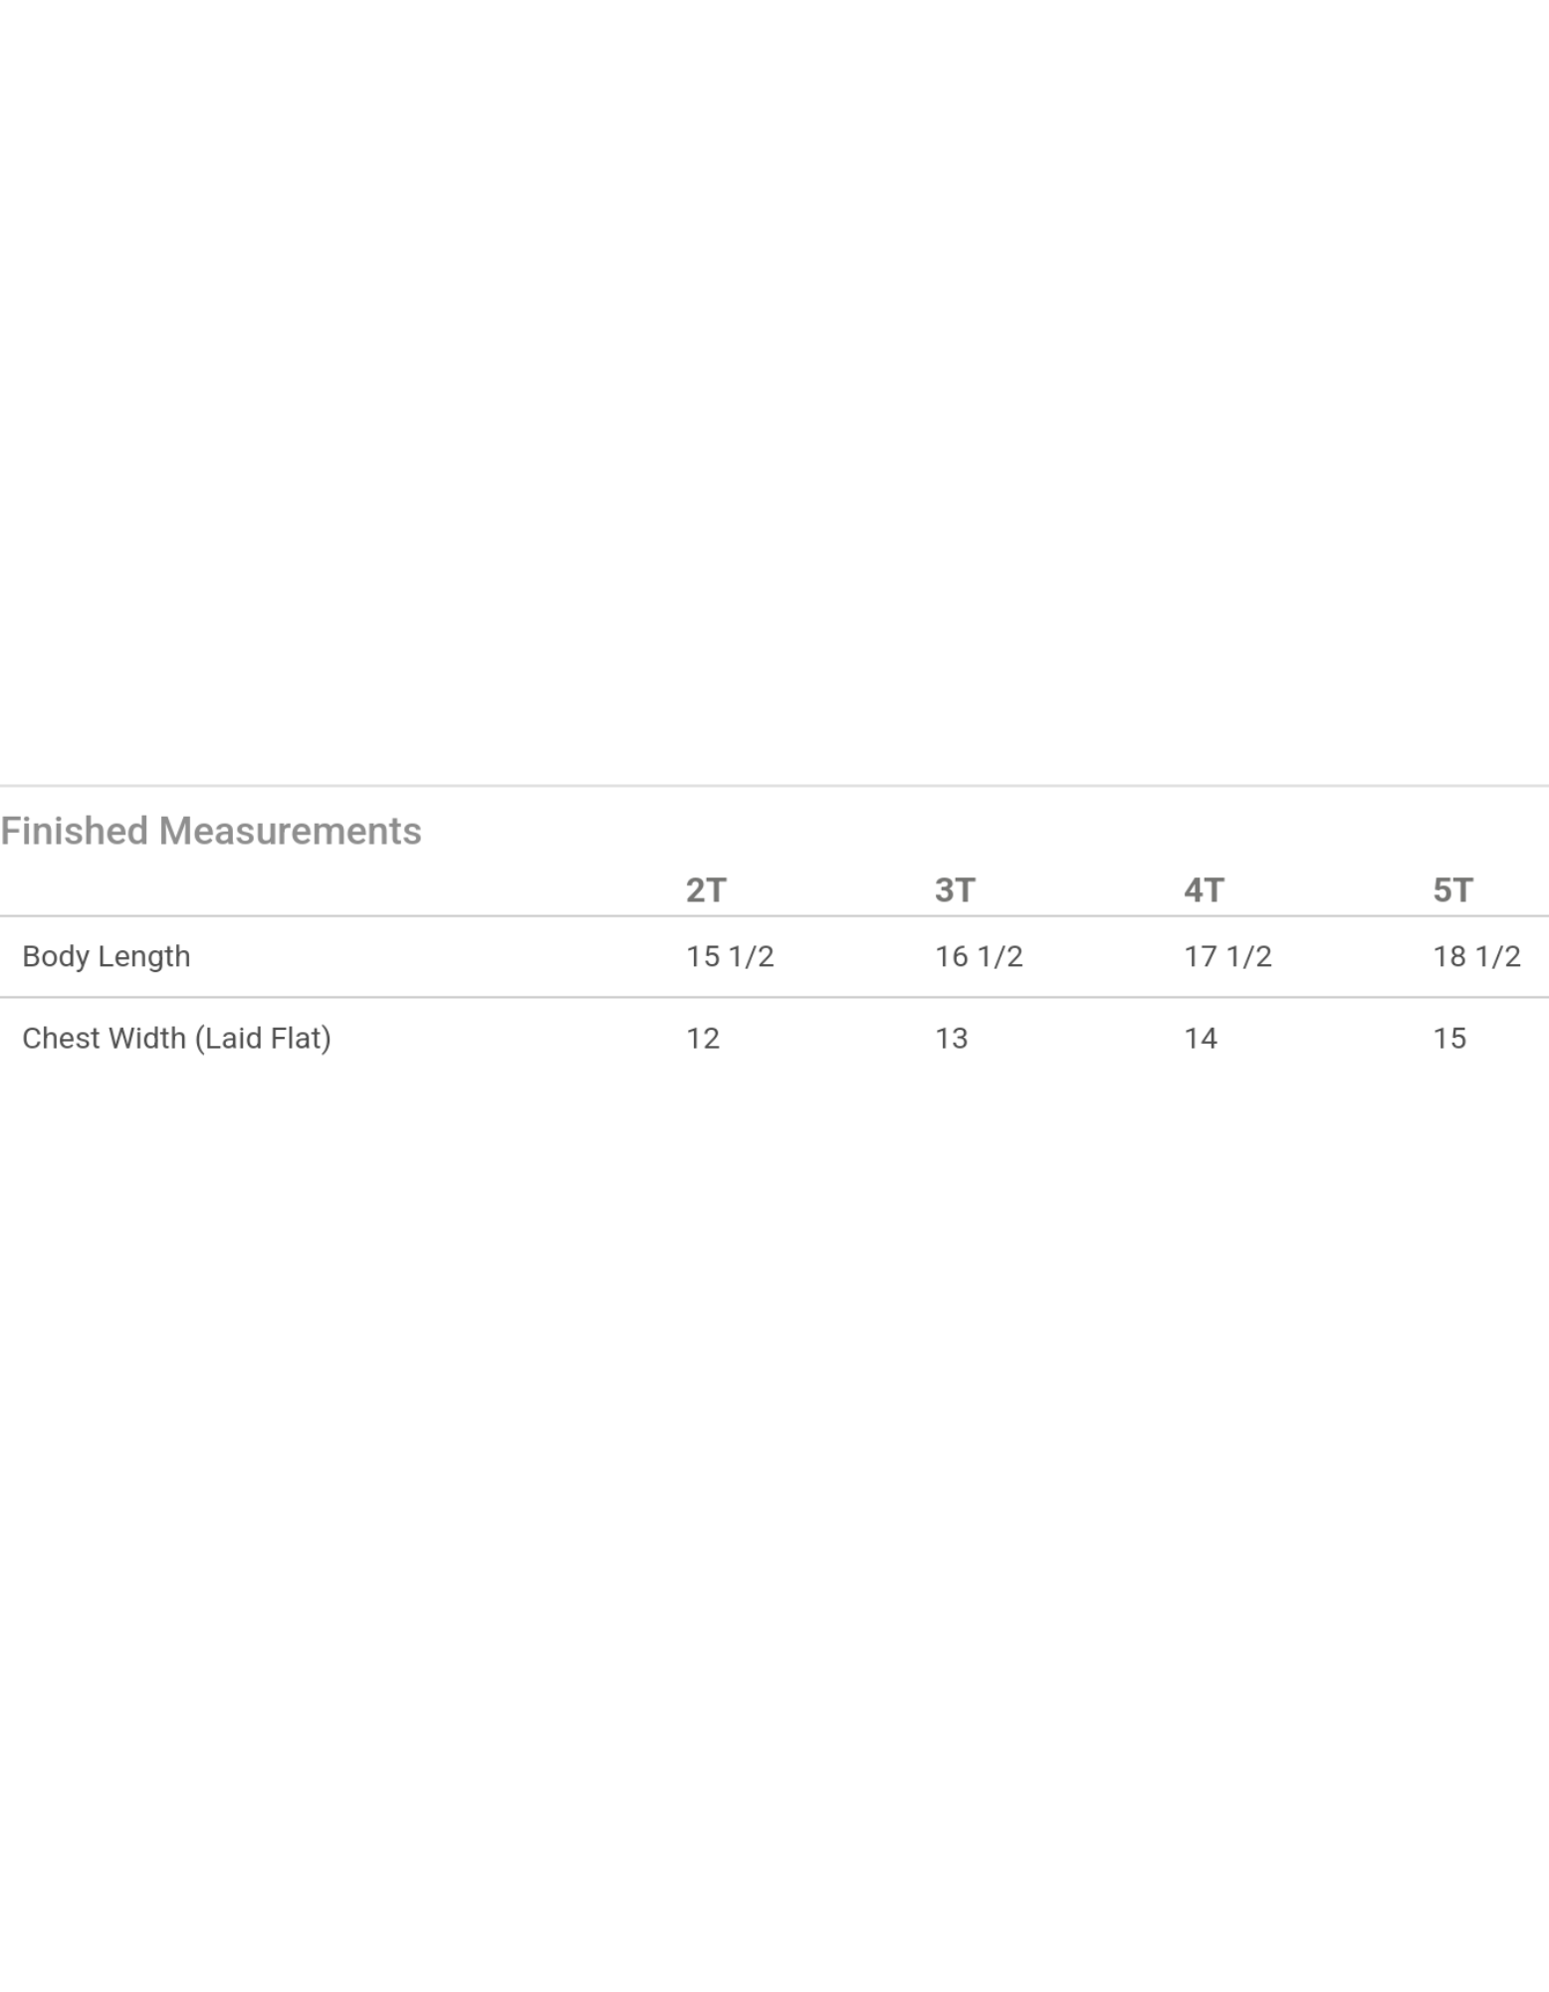
Task: Click the Body Length row label
Action: click(x=107, y=956)
